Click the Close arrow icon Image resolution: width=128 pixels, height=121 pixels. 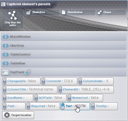pos(99,12)
